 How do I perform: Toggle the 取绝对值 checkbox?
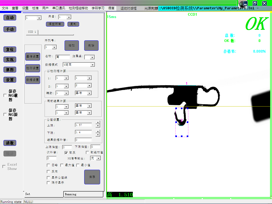88,153
